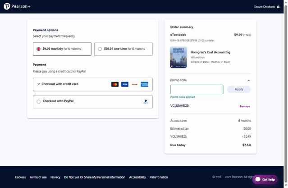The image size is (288, 188).
Task: Click the Horngren's Cost Accounting title
Action: click(210, 52)
